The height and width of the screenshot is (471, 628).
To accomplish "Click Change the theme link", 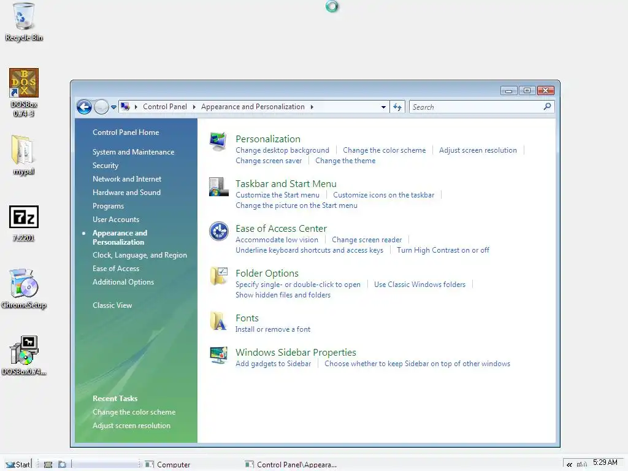I will click(345, 161).
